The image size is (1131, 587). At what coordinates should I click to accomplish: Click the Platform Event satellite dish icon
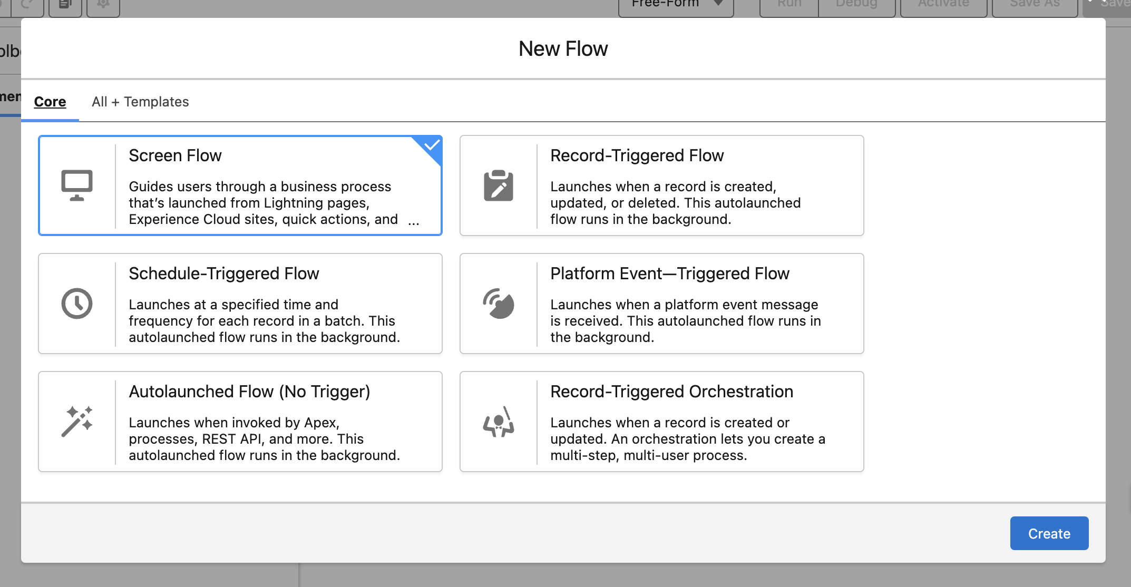coord(498,304)
